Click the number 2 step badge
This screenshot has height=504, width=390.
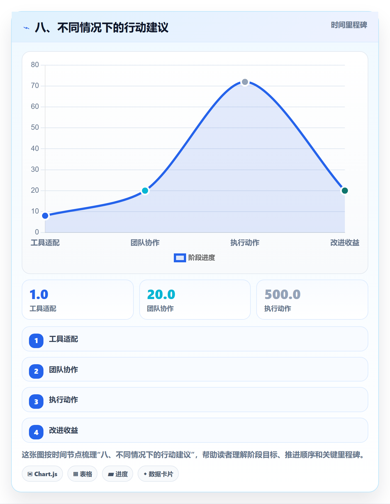pos(36,371)
